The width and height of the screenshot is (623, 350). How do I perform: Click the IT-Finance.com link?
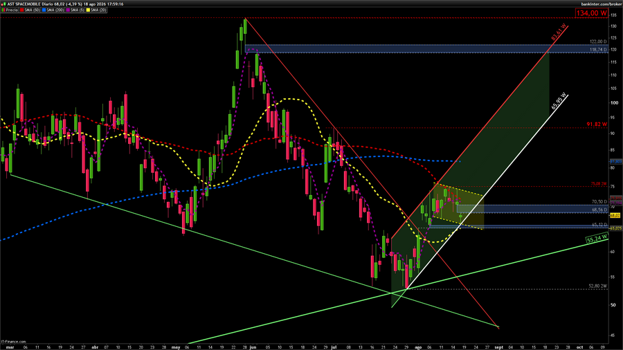(14, 342)
